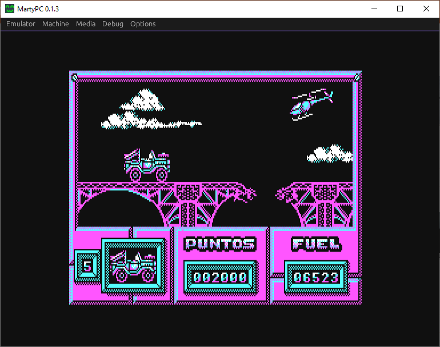Click the jeep portrait in the HUD panel
The image size is (440, 347).
(x=134, y=265)
